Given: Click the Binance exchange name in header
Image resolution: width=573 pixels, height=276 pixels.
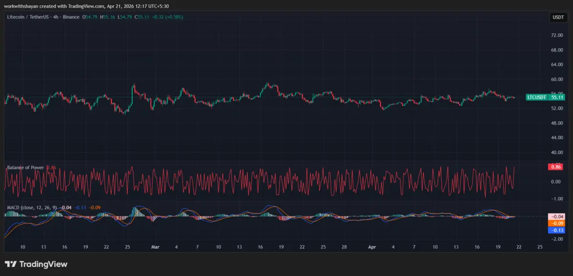Looking at the screenshot, I should point(71,17).
